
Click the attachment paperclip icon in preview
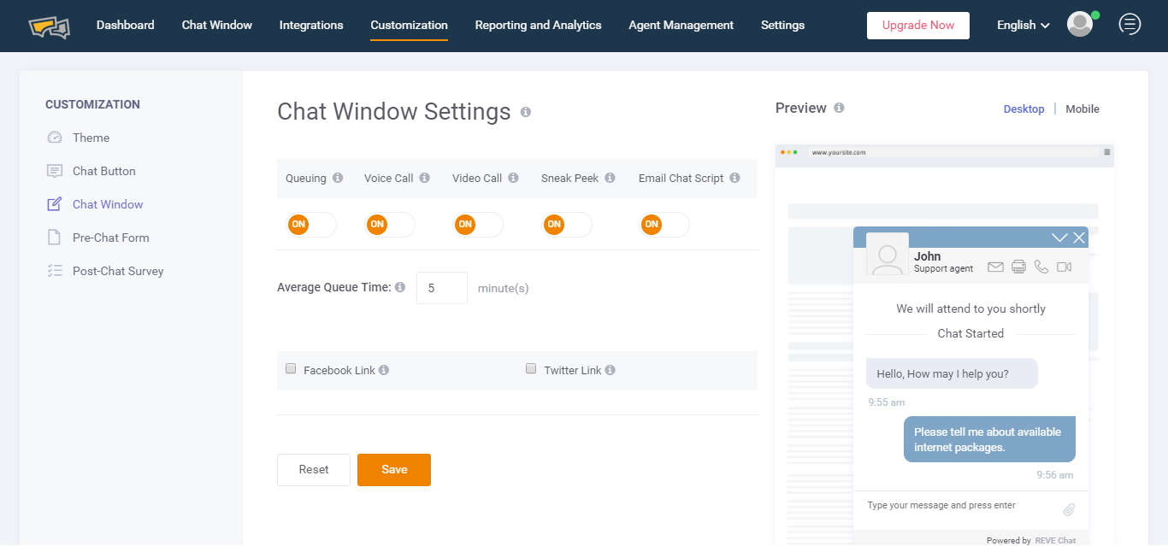[x=1069, y=510]
